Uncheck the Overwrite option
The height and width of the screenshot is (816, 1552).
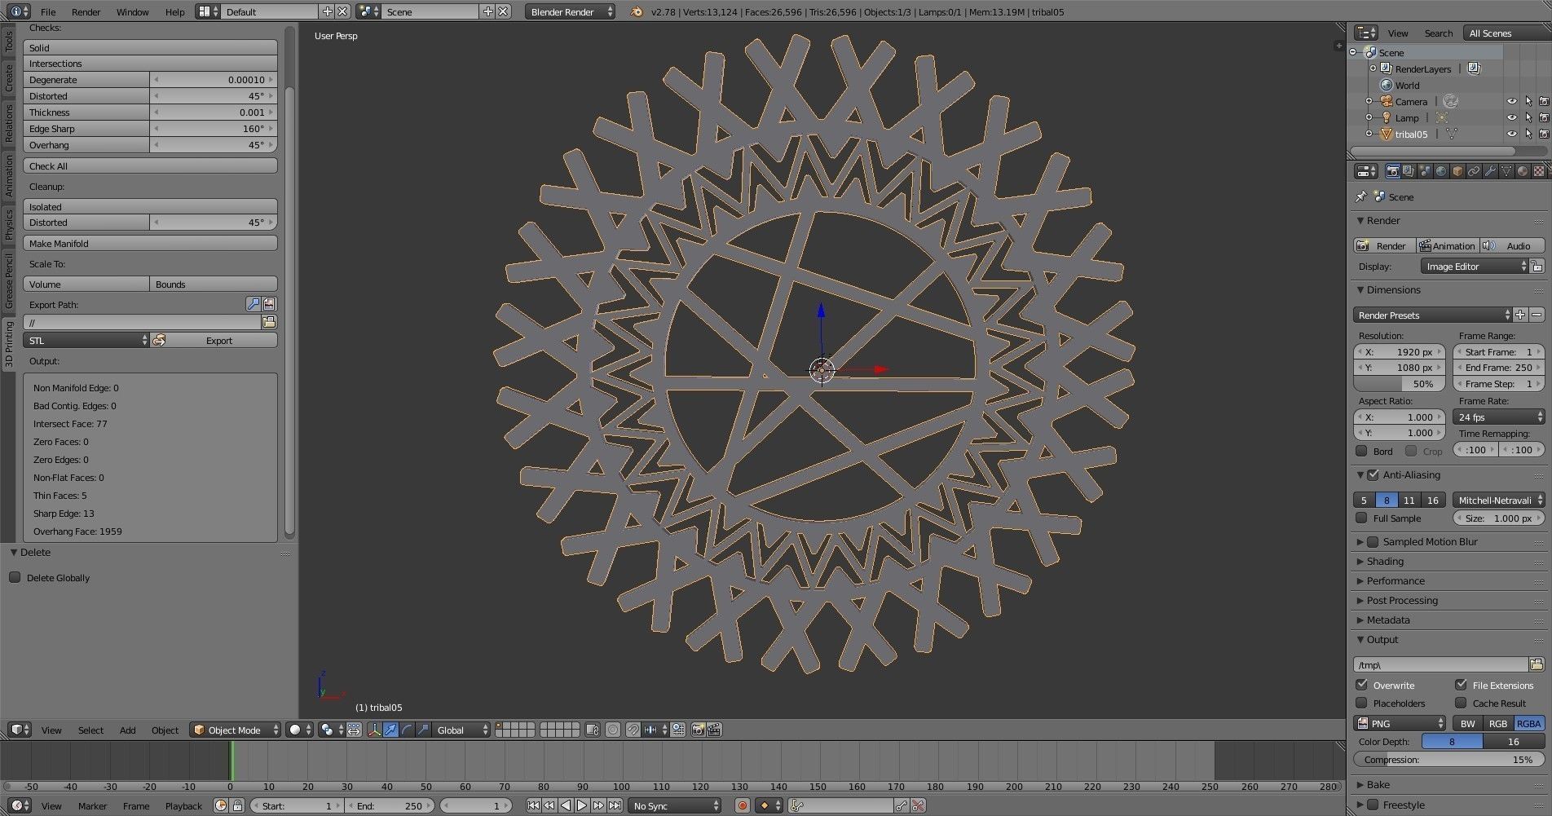(x=1361, y=685)
